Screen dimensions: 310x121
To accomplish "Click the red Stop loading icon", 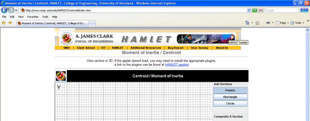I will (x=261, y=10).
